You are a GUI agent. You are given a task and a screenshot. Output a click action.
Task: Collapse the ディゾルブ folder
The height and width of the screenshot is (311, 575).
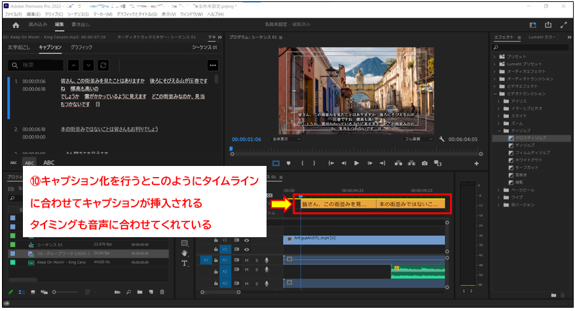(499, 131)
